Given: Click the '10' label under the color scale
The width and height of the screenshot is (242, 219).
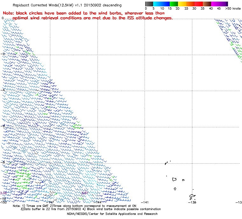Looking at the screenshot, I should (x=162, y=9).
